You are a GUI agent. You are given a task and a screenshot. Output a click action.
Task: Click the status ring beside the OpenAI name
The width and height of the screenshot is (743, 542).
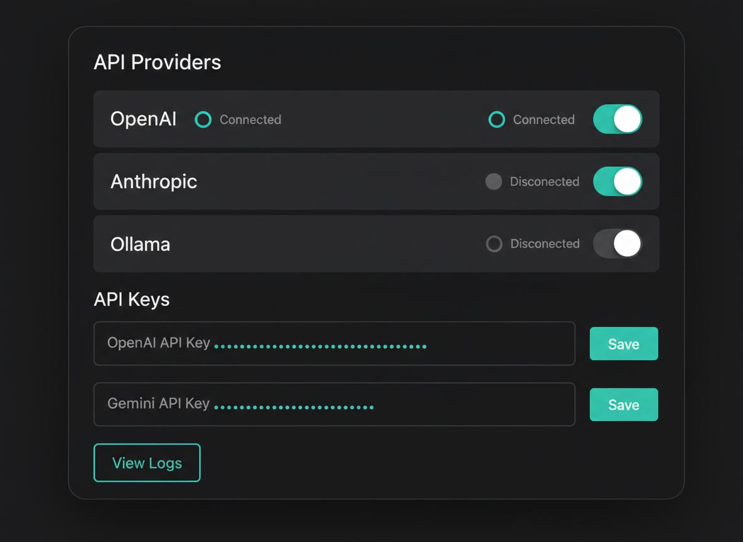pyautogui.click(x=203, y=119)
